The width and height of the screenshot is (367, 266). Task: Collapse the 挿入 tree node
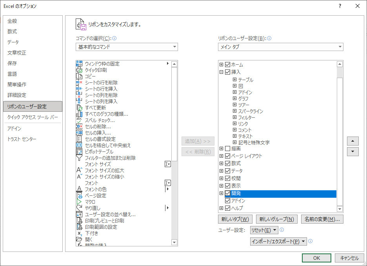point(221,72)
